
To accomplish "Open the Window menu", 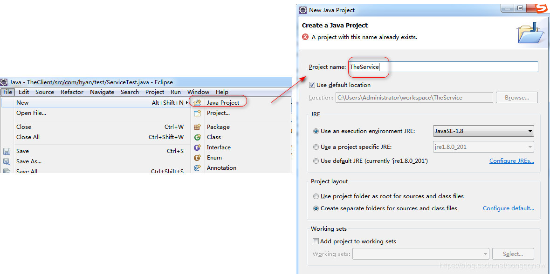I will point(198,92).
